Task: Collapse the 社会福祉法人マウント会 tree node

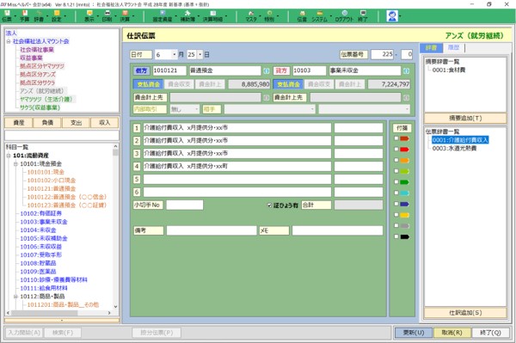Action: click(x=9, y=41)
